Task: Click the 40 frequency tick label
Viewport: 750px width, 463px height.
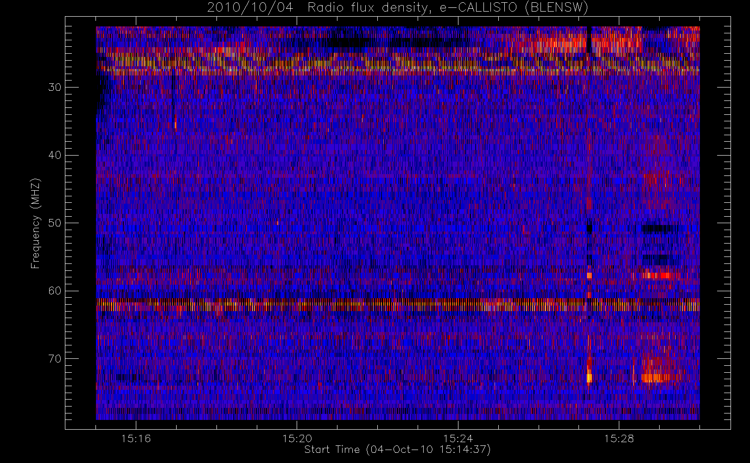Action: point(55,155)
